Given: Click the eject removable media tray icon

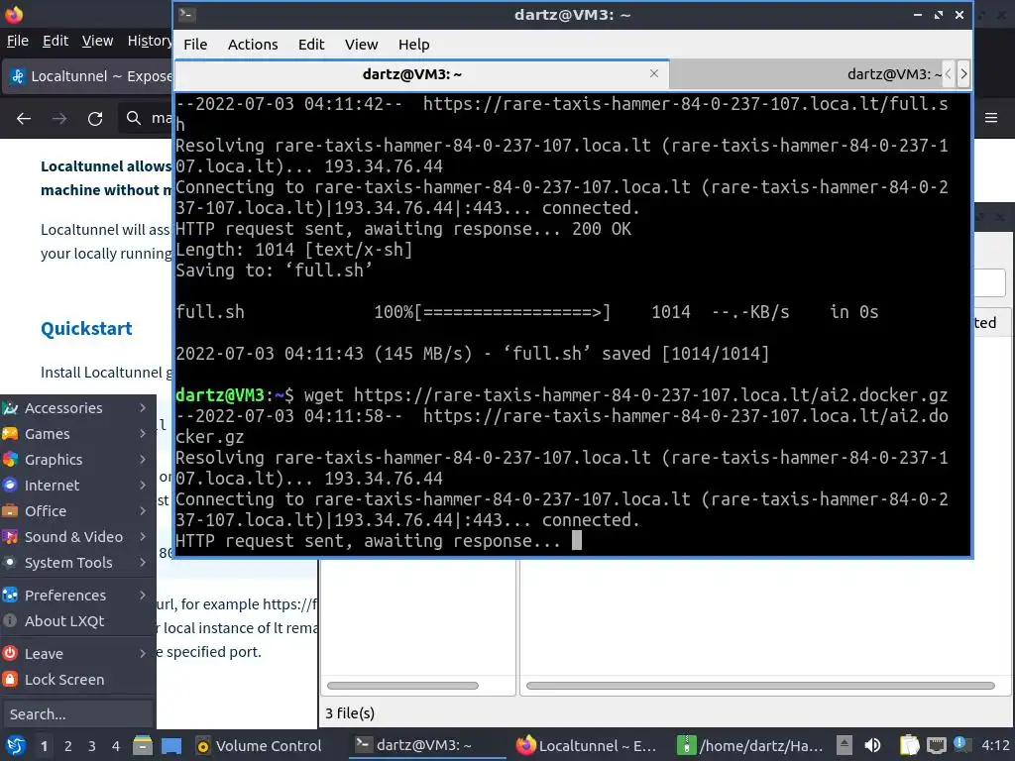Looking at the screenshot, I should pyautogui.click(x=845, y=745).
